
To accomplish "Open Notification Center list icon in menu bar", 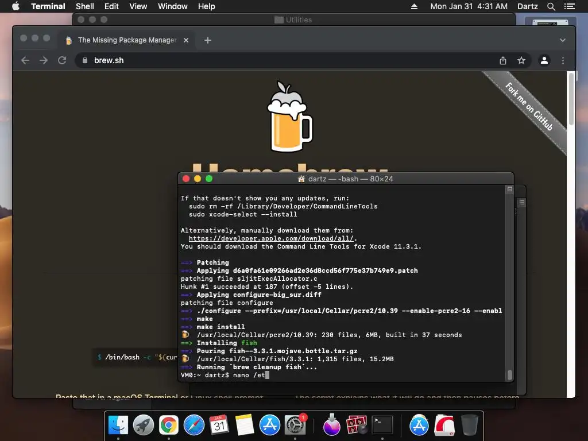I will pyautogui.click(x=569, y=6).
